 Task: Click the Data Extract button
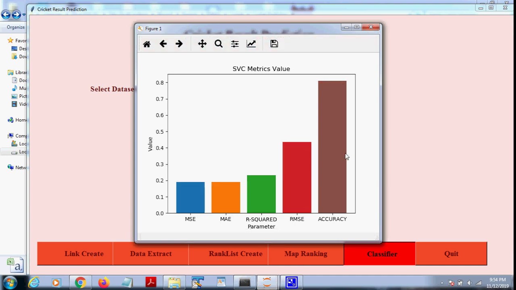(151, 254)
